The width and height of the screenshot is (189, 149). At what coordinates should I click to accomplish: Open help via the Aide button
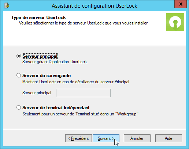[x=168, y=138]
